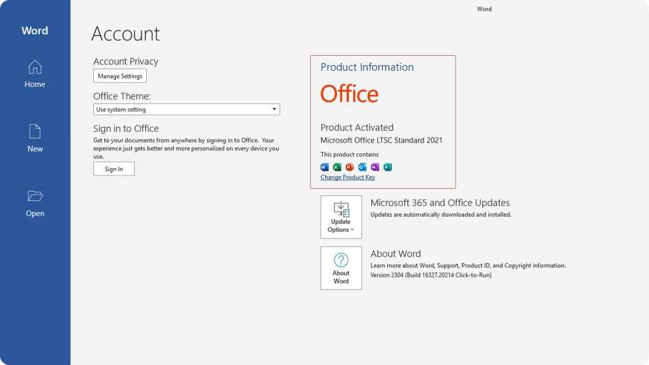Viewport: 649px width, 365px height.
Task: Click the 'Microsoft 365 and Office Updates' heading
Action: point(440,203)
